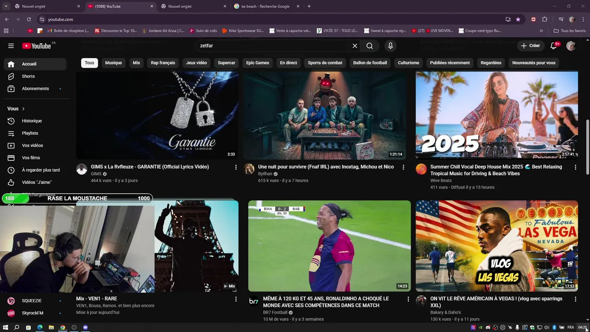Open options for Mix VEN1 RARE
The height and width of the screenshot is (332, 590).
[x=236, y=299]
